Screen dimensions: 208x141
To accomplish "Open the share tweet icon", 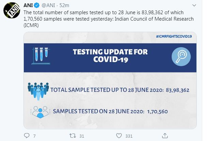I will point(165,135).
